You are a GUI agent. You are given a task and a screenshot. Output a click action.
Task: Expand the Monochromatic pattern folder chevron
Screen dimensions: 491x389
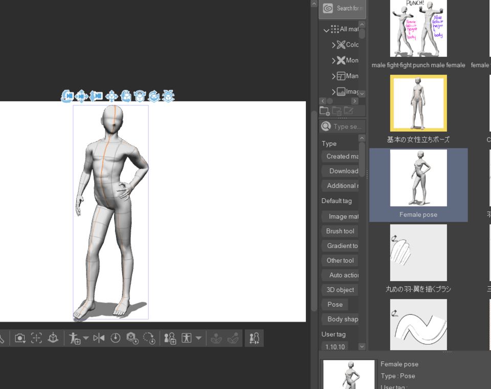click(333, 61)
